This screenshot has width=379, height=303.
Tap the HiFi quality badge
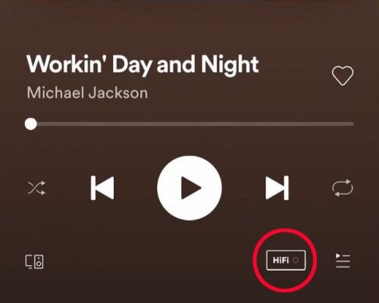click(x=286, y=261)
